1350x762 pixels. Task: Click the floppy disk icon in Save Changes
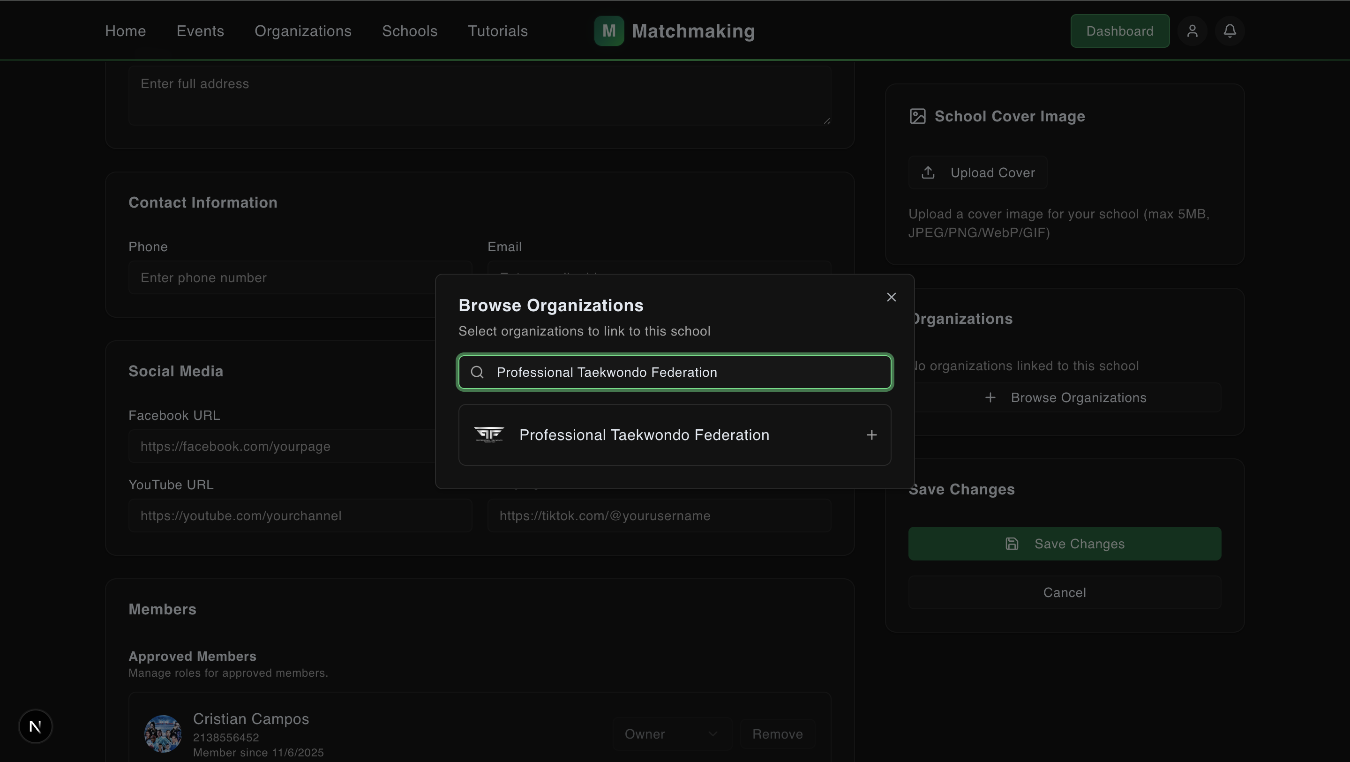pos(1012,544)
